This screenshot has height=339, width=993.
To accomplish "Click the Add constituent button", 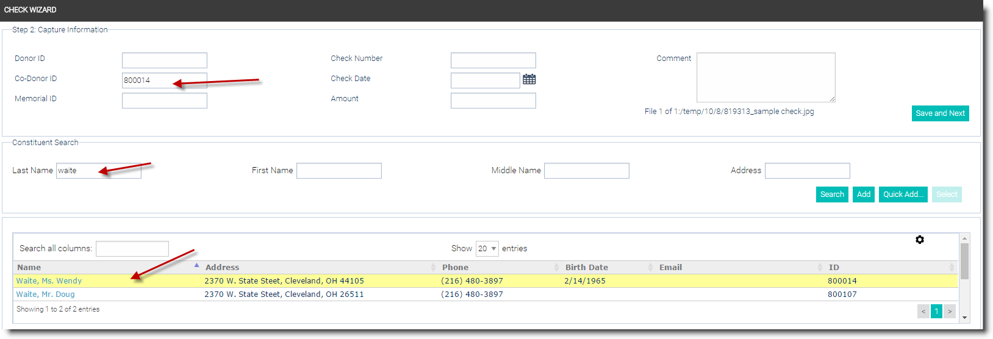I will click(864, 194).
